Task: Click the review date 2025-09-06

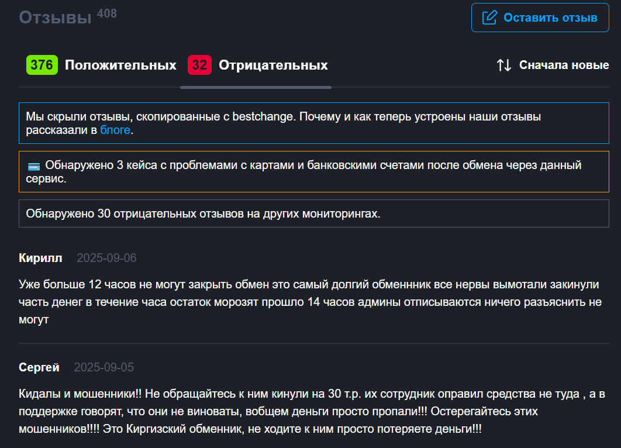Action: [x=106, y=258]
